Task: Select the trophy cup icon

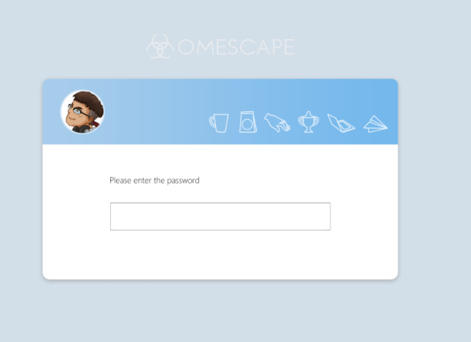Action: [x=309, y=122]
